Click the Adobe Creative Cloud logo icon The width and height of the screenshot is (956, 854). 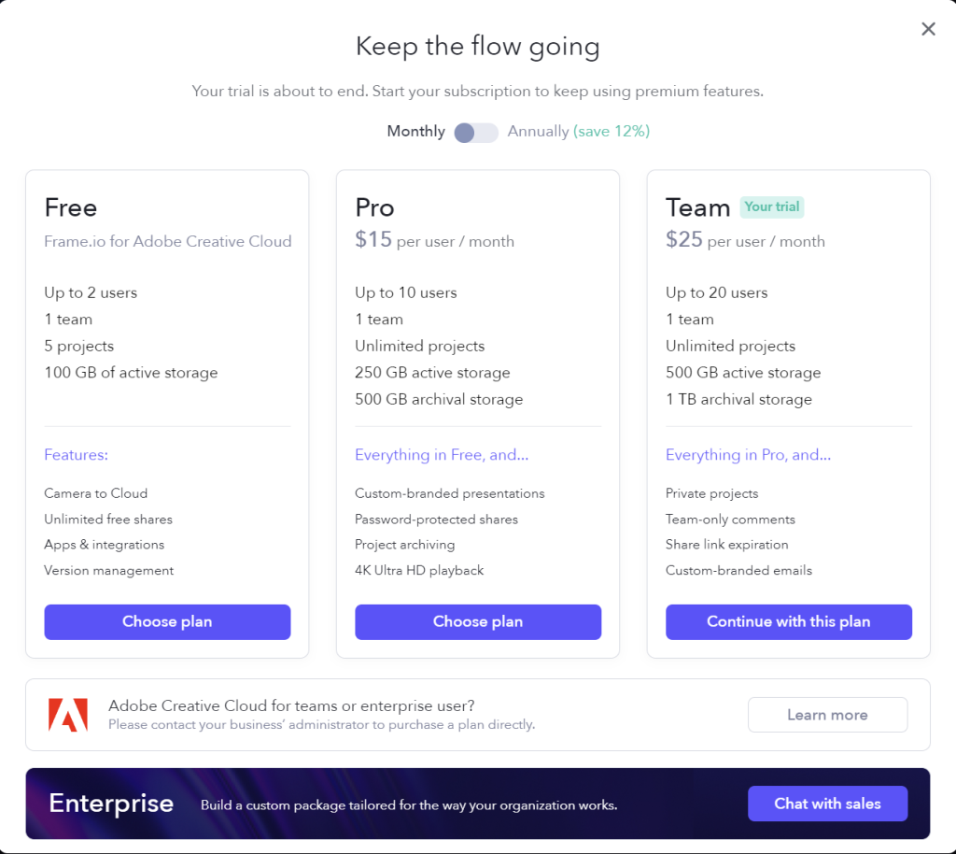point(68,715)
